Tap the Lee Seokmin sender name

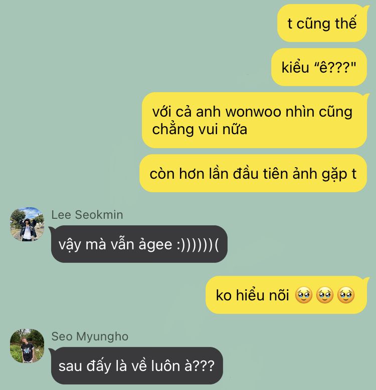87,215
